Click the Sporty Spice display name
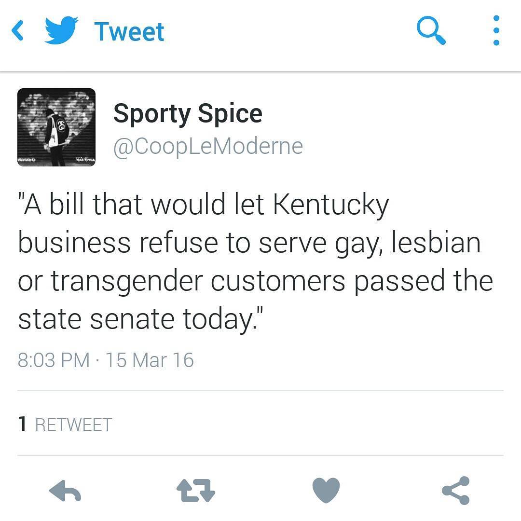Viewport: 521px width, 521px height. point(188,114)
